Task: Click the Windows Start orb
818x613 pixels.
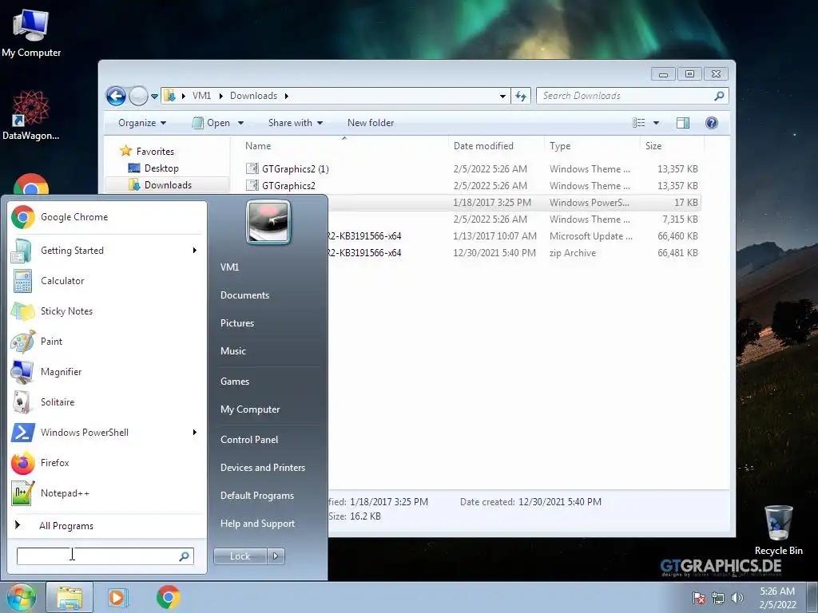Action: 20,597
